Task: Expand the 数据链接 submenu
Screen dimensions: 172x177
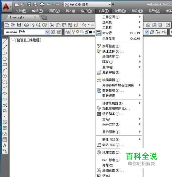Action: pyautogui.click(x=119, y=96)
